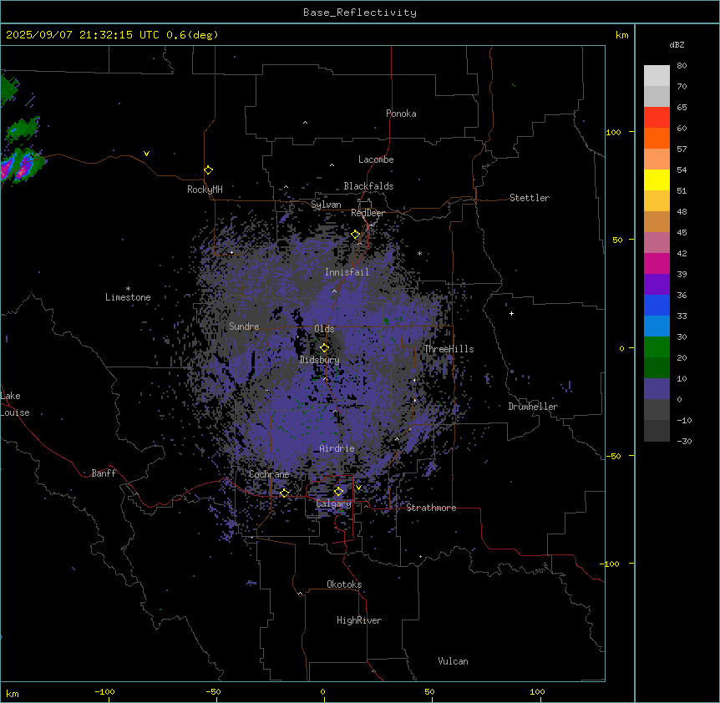Image resolution: width=720 pixels, height=703 pixels.
Task: Click the yellow diamond marker above RockyMH
Action: coord(209,170)
